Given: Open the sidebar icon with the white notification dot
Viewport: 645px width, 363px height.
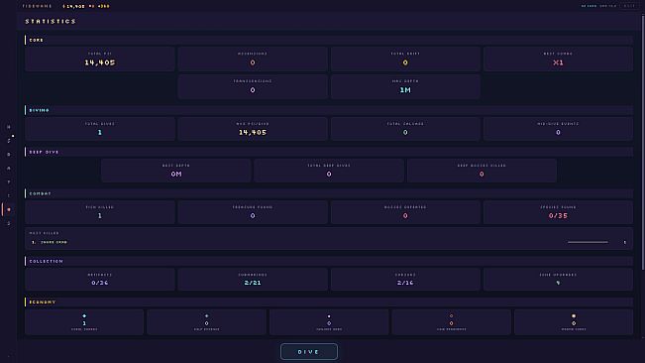Looking at the screenshot, I should [9, 141].
